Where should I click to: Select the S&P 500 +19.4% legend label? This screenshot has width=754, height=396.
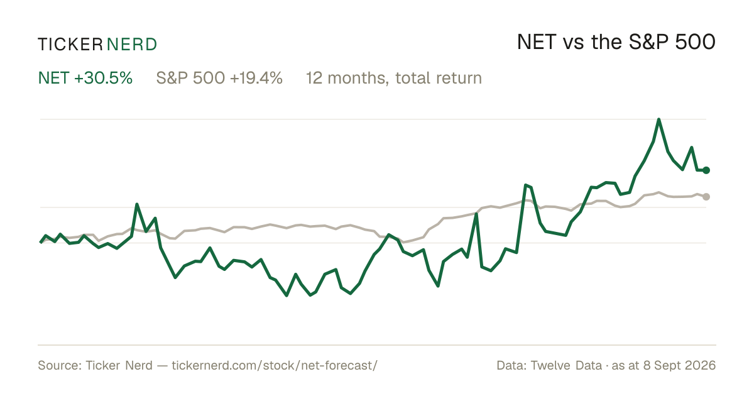click(x=219, y=79)
